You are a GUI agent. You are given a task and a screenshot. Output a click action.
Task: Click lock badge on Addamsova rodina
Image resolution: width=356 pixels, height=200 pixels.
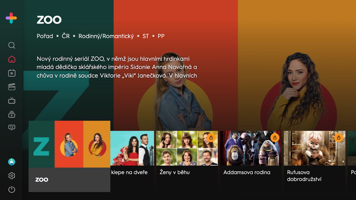(x=275, y=137)
